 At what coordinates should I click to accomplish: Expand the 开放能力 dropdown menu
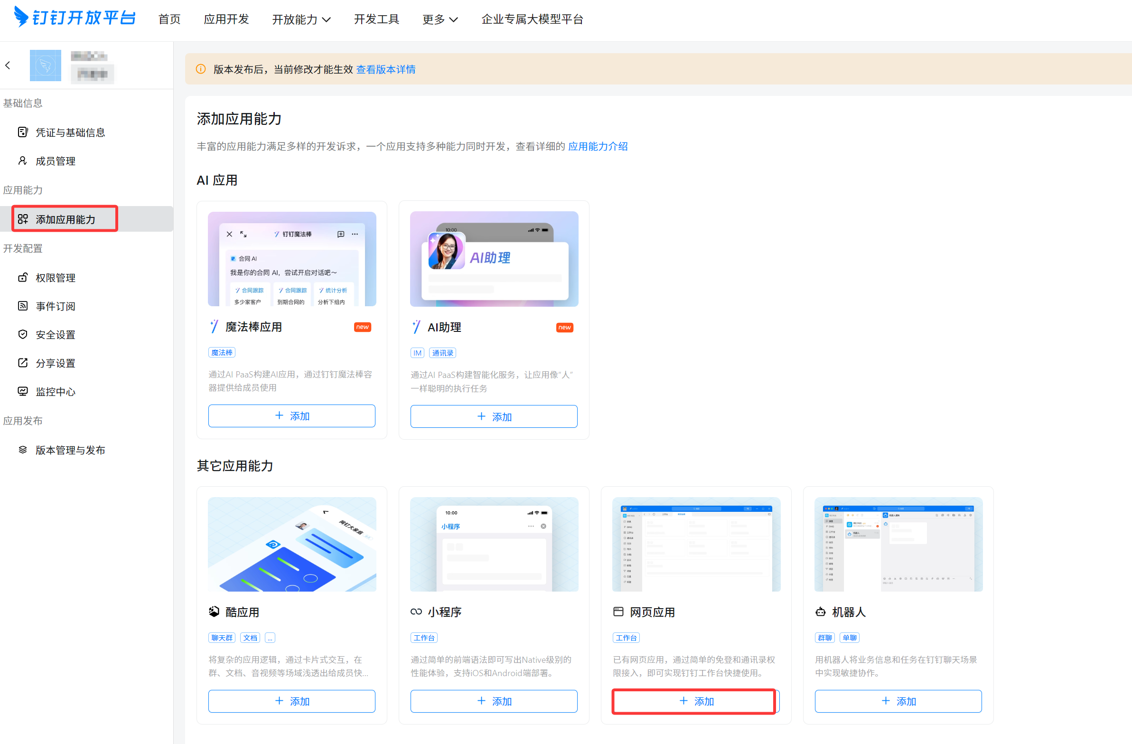tap(301, 19)
